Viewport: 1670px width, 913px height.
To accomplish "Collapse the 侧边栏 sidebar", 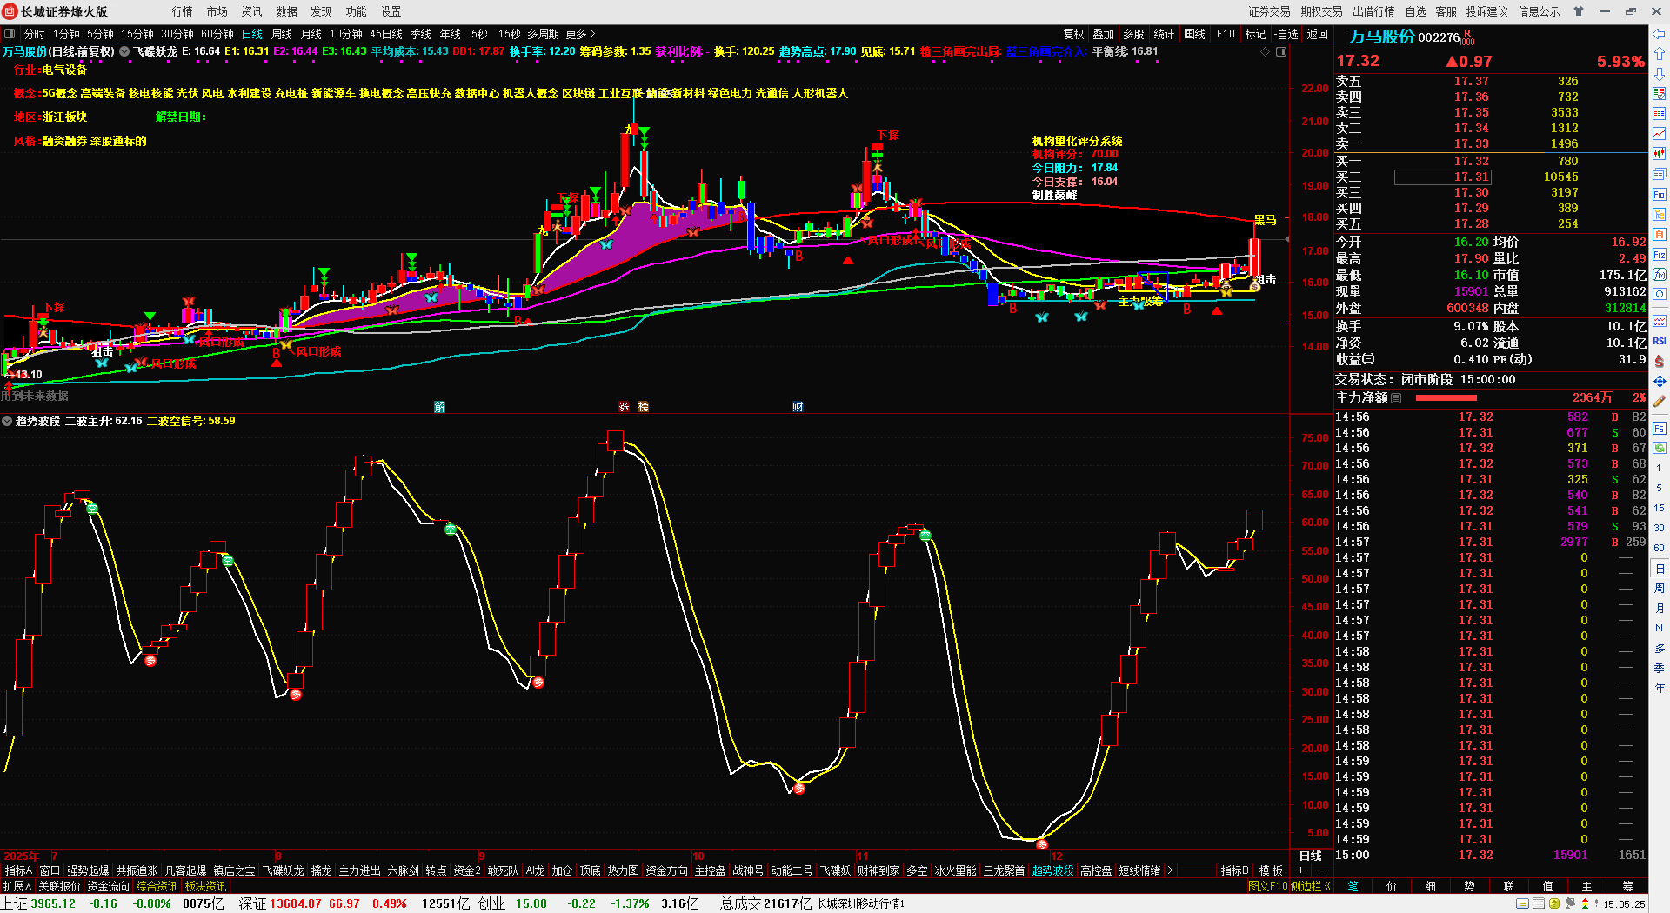I will coord(1311,886).
